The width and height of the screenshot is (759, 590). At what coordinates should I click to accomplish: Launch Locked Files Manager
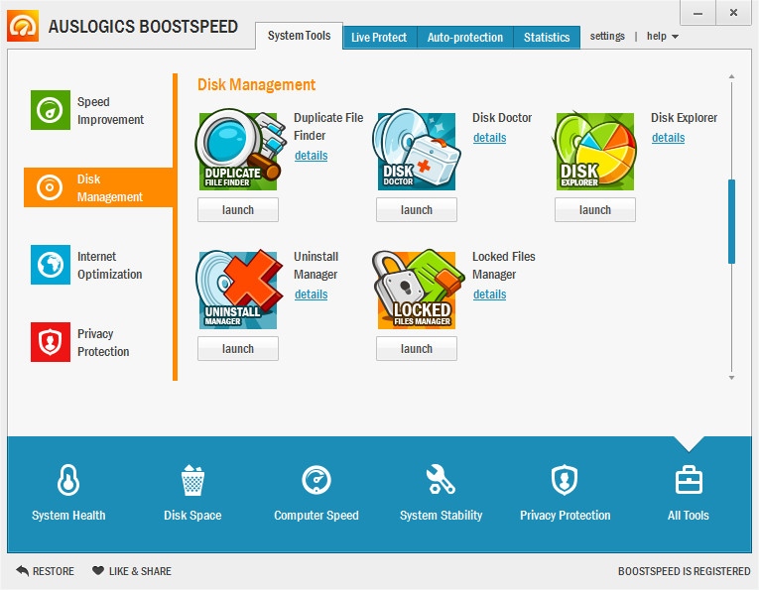click(417, 349)
